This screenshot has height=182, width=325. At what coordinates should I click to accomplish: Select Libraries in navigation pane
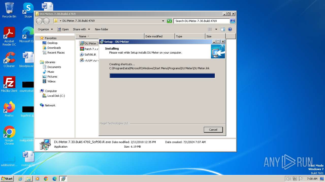pos(50,62)
